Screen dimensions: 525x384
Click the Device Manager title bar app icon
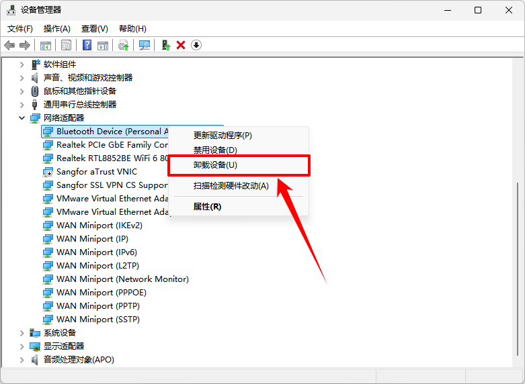(x=11, y=10)
